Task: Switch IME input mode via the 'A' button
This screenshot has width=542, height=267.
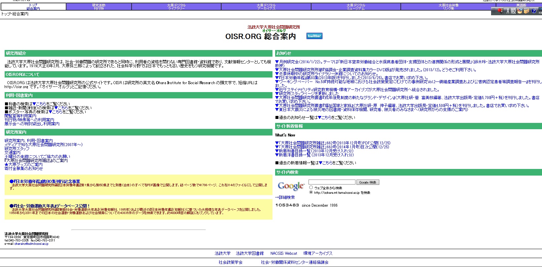Action: click(507, 11)
